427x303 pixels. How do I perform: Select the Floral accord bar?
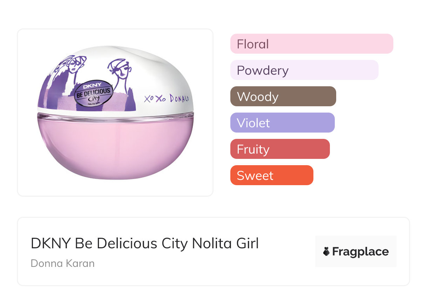[311, 44]
